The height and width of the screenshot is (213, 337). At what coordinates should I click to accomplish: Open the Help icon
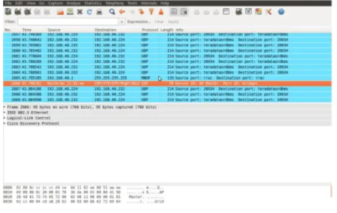(x=281, y=12)
